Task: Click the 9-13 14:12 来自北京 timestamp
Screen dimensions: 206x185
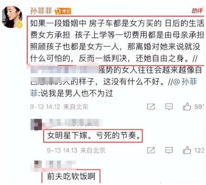Action: [x=59, y=107]
